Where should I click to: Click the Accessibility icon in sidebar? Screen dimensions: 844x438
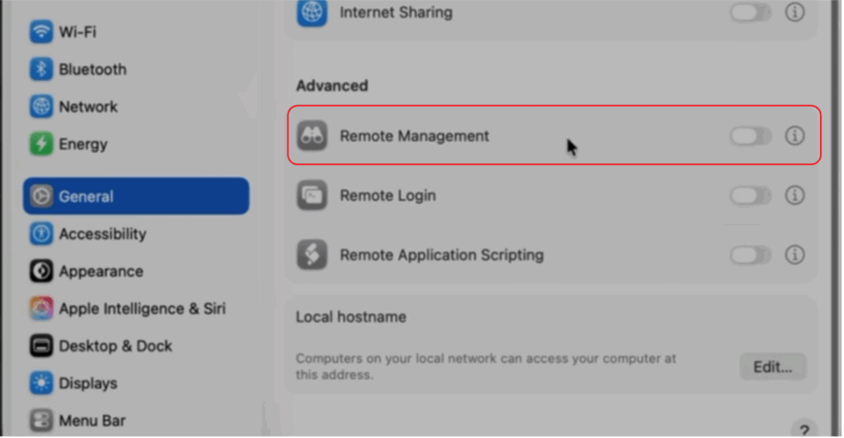point(41,234)
